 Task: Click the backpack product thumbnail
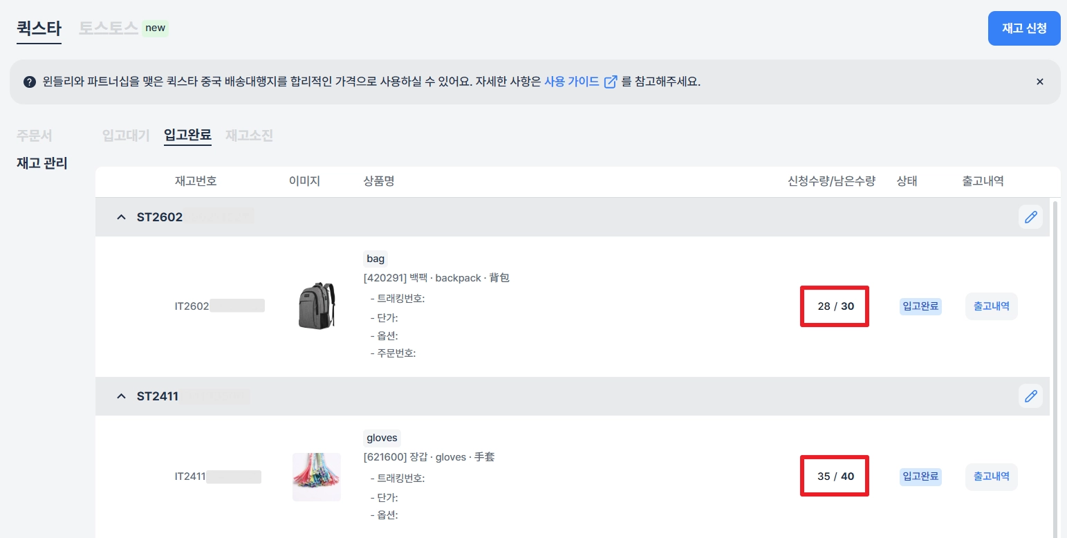point(316,306)
